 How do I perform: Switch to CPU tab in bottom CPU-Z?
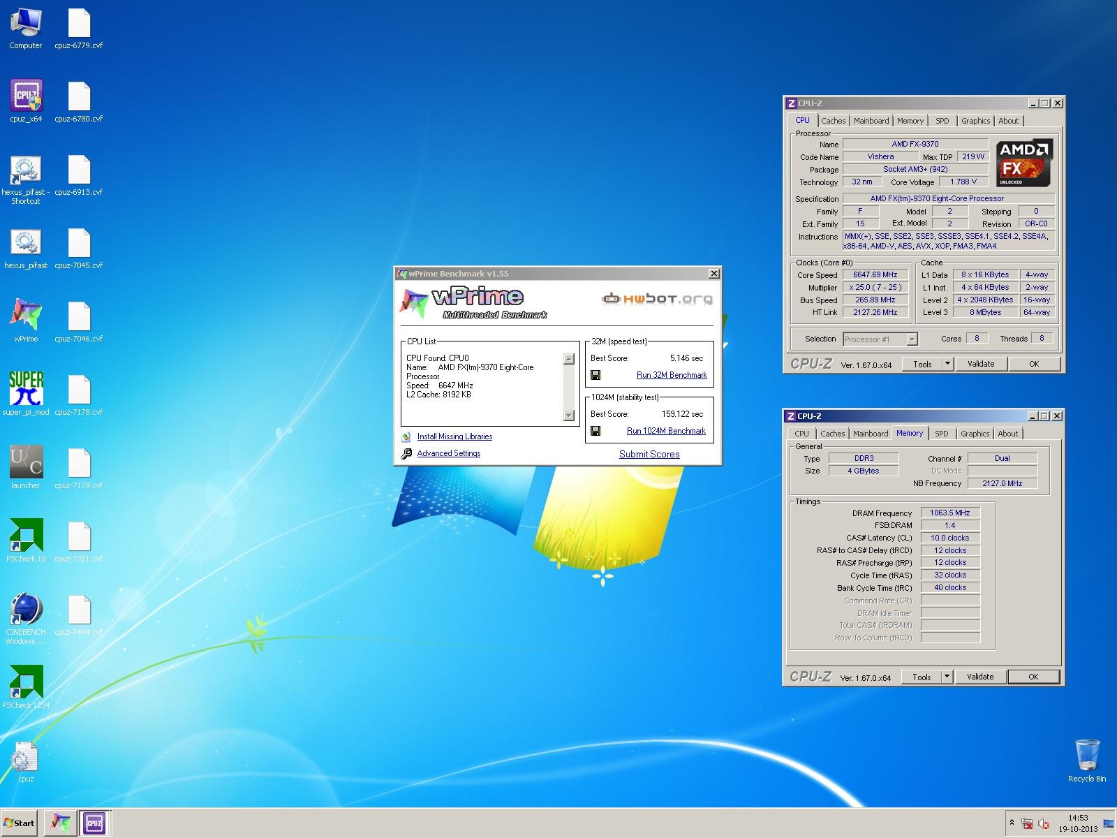[801, 434]
